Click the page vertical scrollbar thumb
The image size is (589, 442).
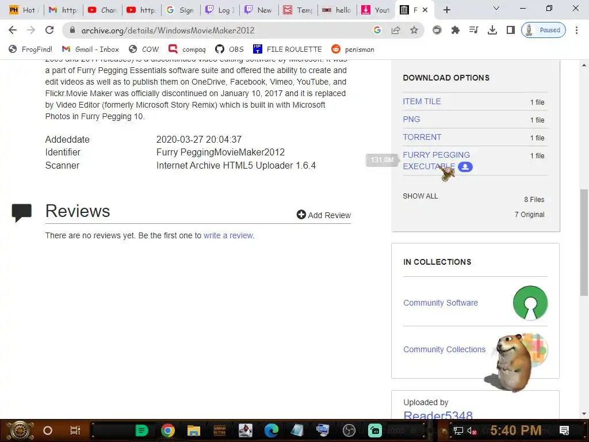point(584,242)
